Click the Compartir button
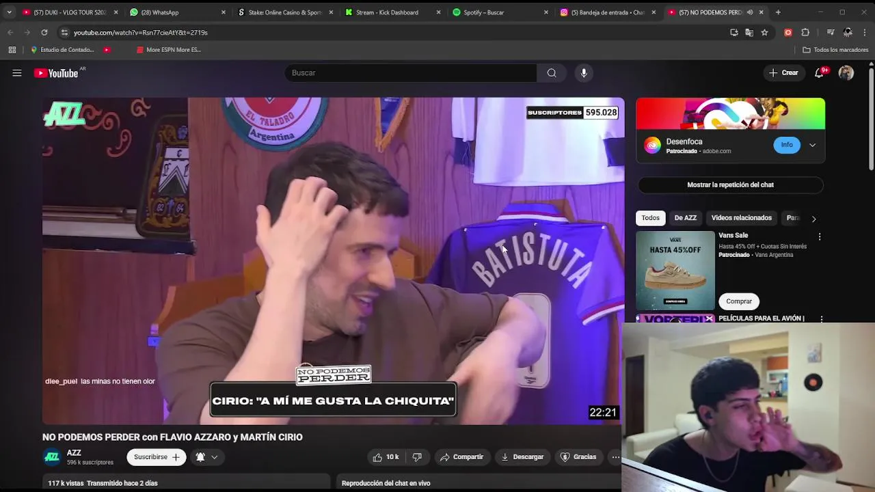Screen dimensions: 875x492 click(x=461, y=457)
